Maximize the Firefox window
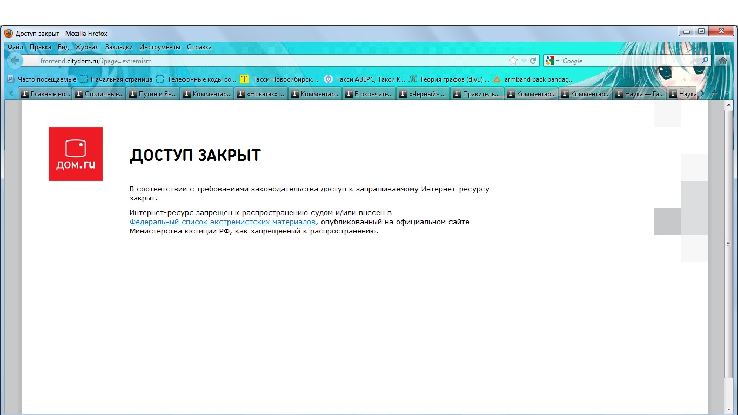This screenshot has height=415, width=738. tap(701, 31)
